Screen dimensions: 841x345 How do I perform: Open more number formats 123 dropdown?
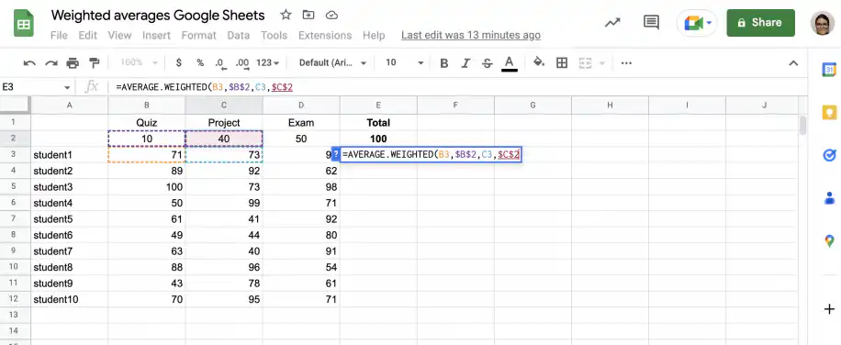tap(268, 62)
